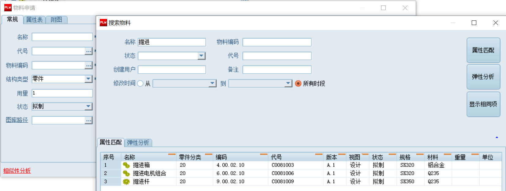Click the 属性匹配 button on the right
Viewport: 506px width, 191px height.
coord(483,50)
